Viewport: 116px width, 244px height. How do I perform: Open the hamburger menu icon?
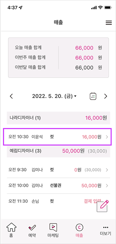click(109, 23)
